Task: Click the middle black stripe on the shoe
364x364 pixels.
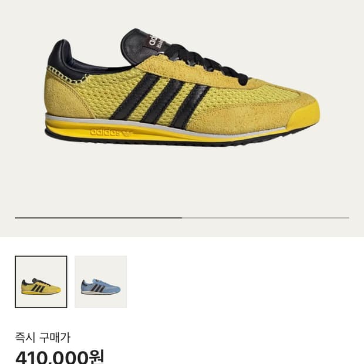Action: 161,101
